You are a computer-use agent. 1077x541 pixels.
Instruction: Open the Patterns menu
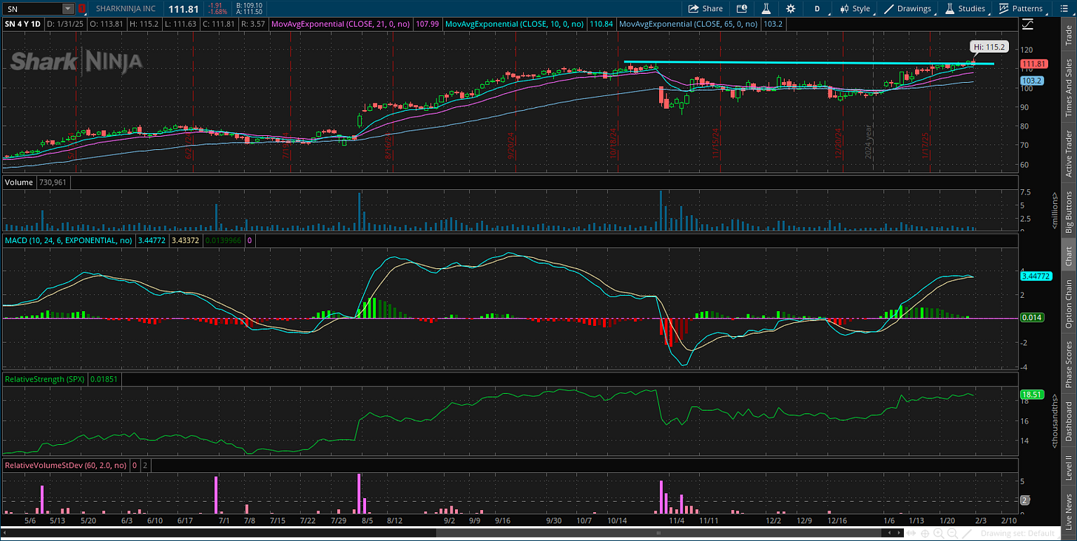[x=1021, y=9]
